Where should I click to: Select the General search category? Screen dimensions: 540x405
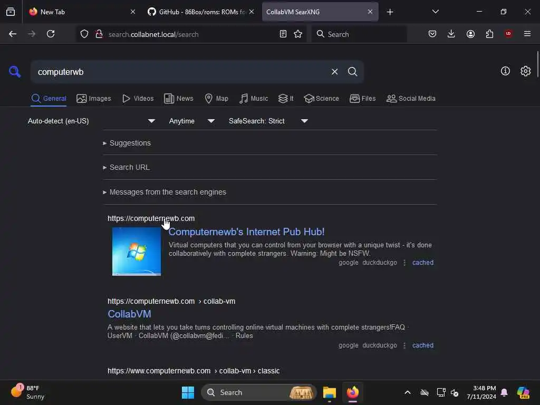(x=49, y=99)
